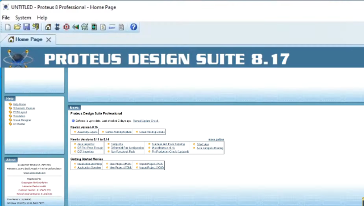Image resolution: width=364 pixels, height=206 pixels.
Task: Open the 3D Visualizer toolbar icon
Action: coord(76,27)
